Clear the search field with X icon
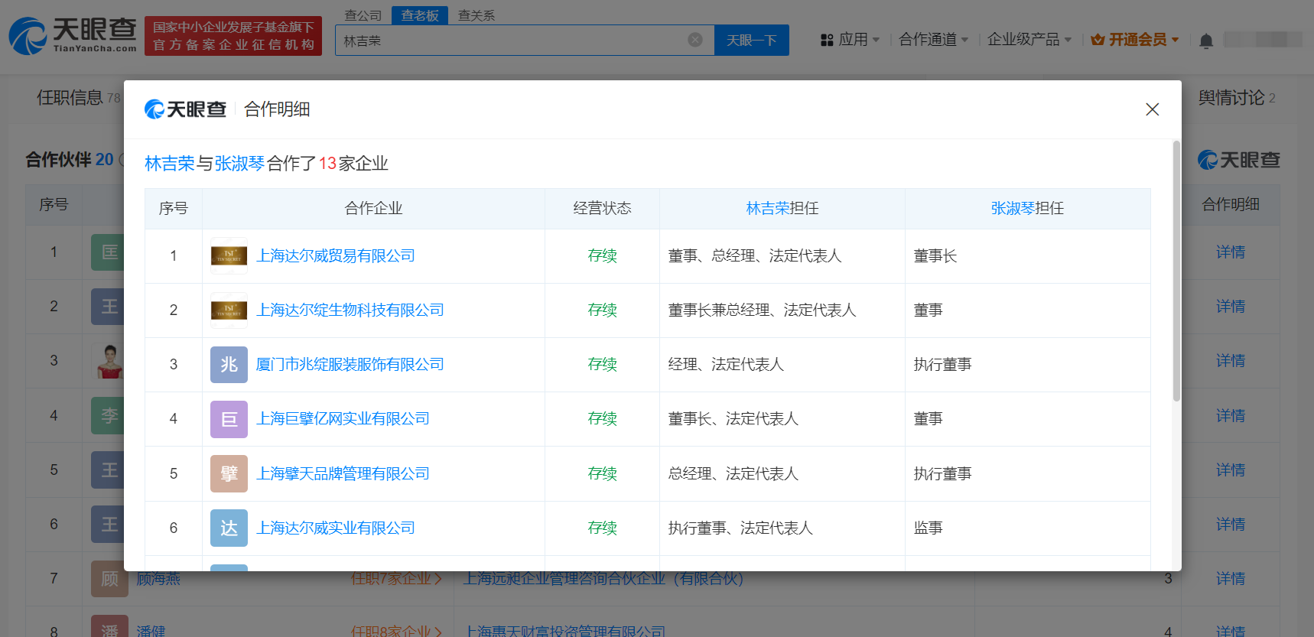Image resolution: width=1314 pixels, height=637 pixels. click(x=695, y=40)
